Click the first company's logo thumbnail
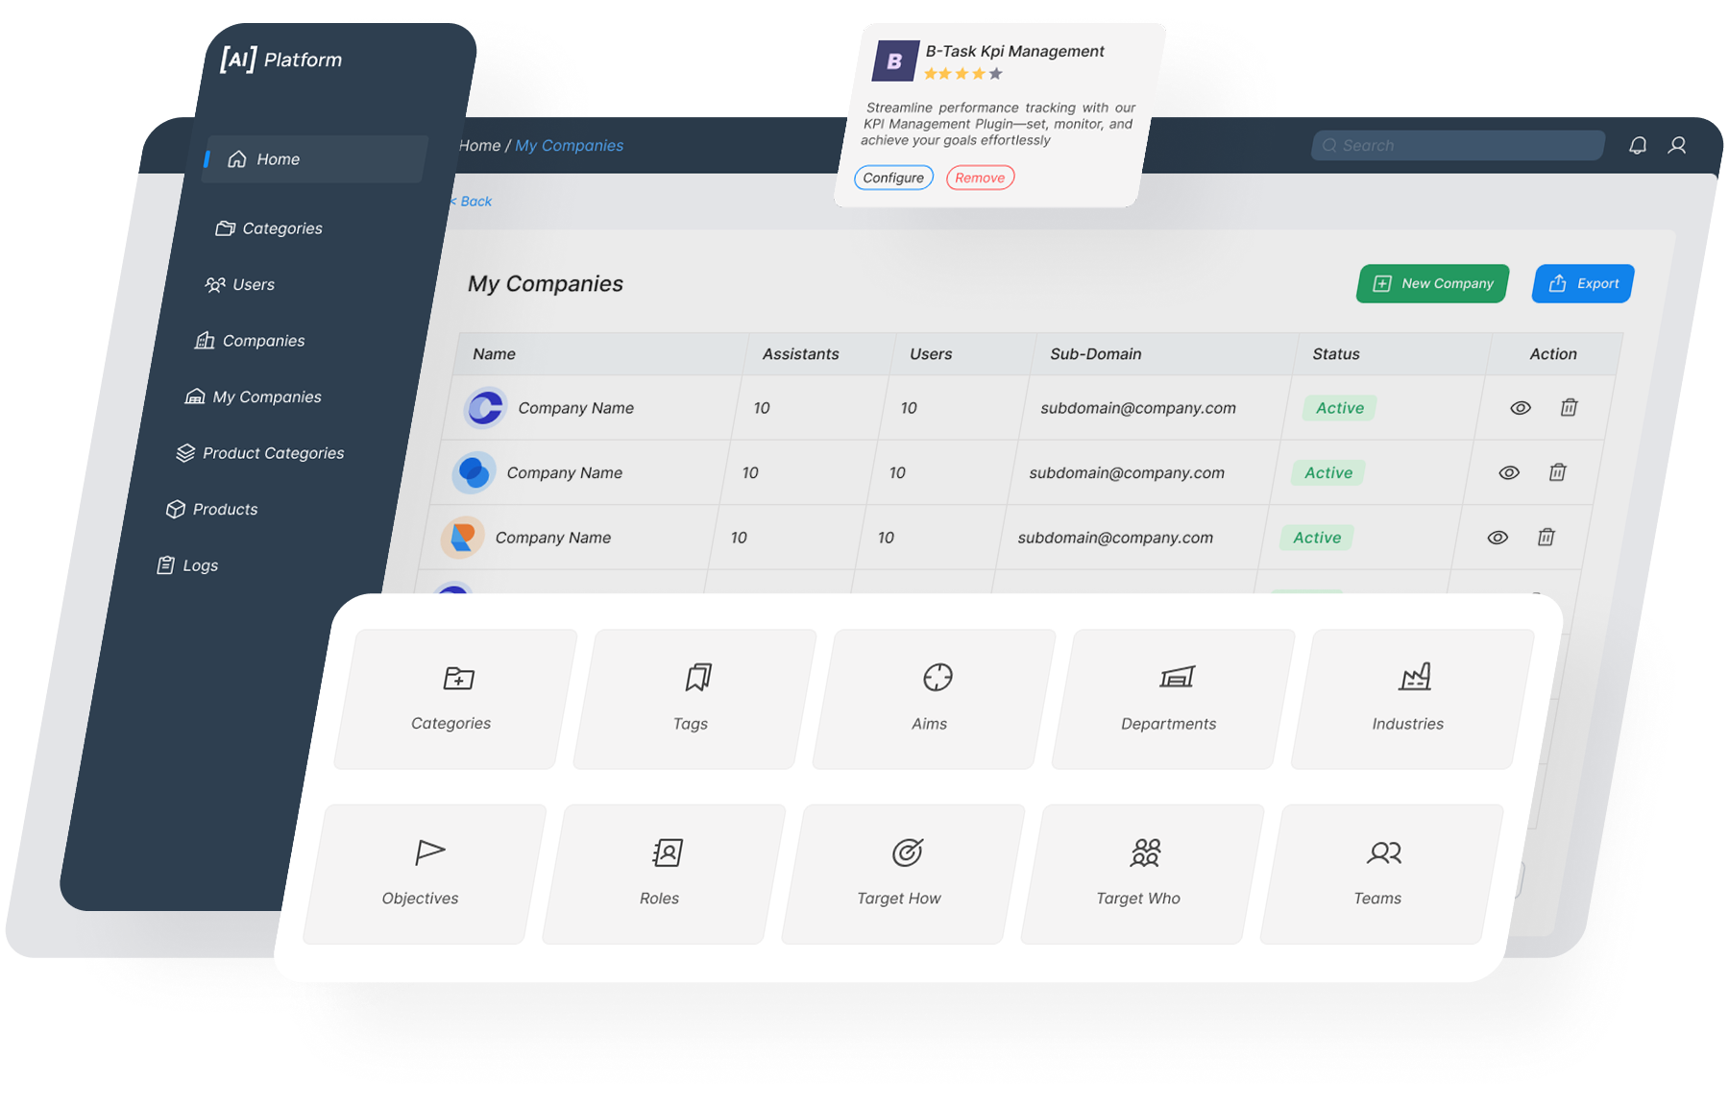 (x=485, y=408)
